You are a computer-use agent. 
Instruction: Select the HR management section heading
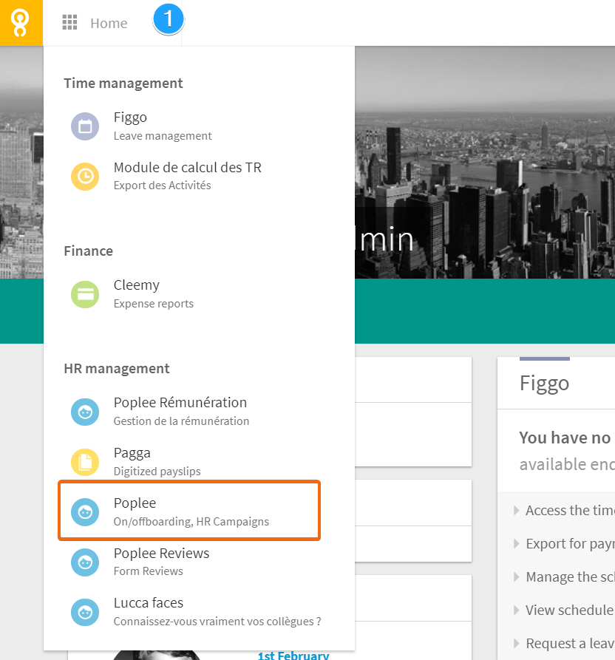point(117,369)
